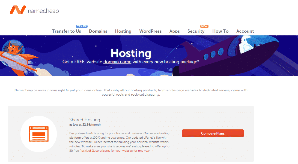Click the white circle around the hosting icon
298x164 pixels.
tap(39, 120)
